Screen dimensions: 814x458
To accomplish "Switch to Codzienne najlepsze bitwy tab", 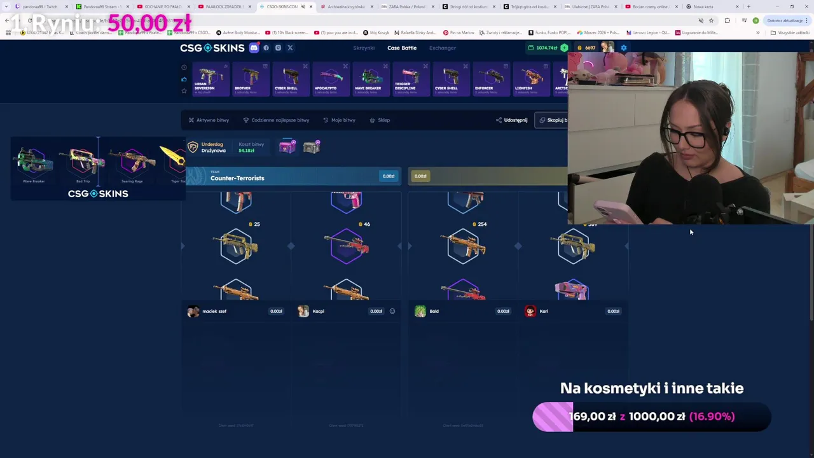I will pos(276,120).
